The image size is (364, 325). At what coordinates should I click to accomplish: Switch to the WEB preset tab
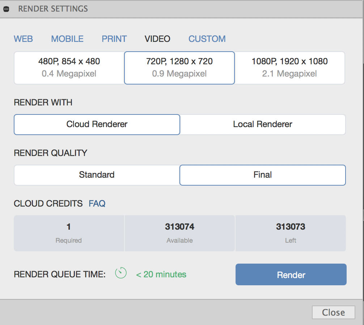tap(24, 39)
